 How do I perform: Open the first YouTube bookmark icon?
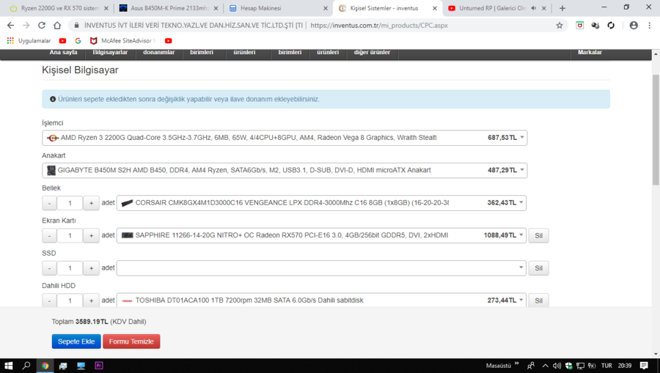pyautogui.click(x=63, y=41)
